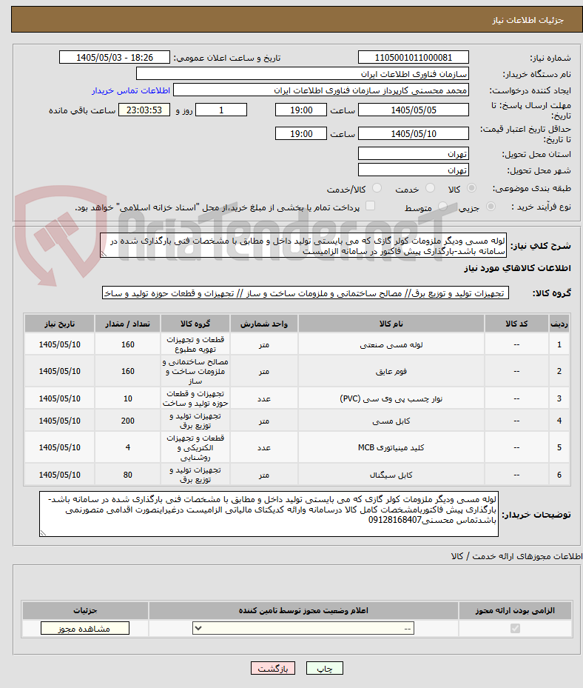This screenshot has width=583, height=688.
Task: Click the مشاهده مجوز button
Action: click(85, 628)
